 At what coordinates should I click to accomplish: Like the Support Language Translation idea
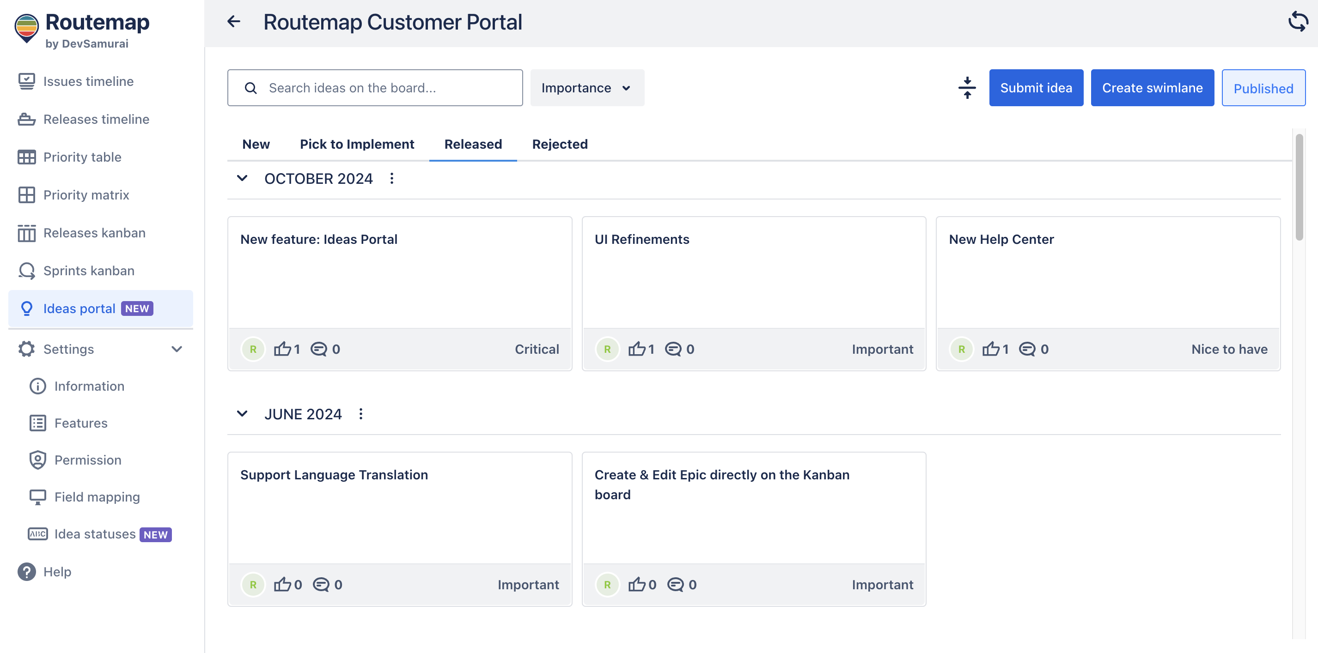tap(282, 585)
